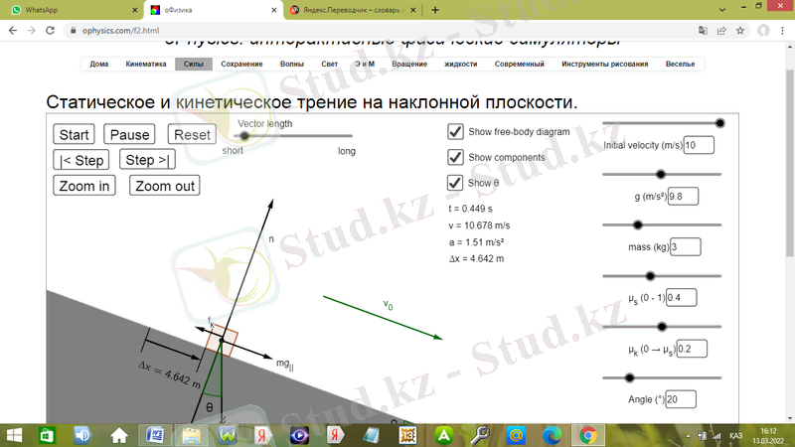
Task: Step the simulation backward
Action: (x=81, y=160)
